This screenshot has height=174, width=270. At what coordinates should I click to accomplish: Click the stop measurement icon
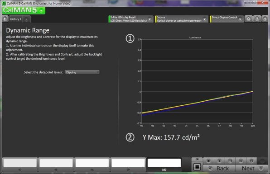(208, 161)
